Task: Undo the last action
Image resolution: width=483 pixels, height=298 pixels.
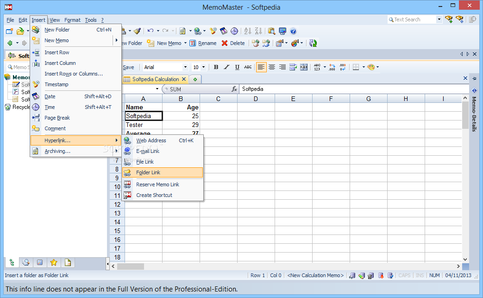Action: tap(151, 31)
